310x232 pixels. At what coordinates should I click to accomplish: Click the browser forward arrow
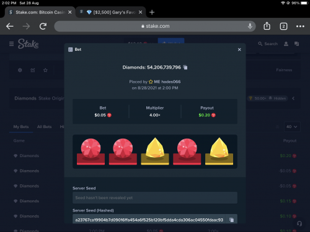coord(26,26)
